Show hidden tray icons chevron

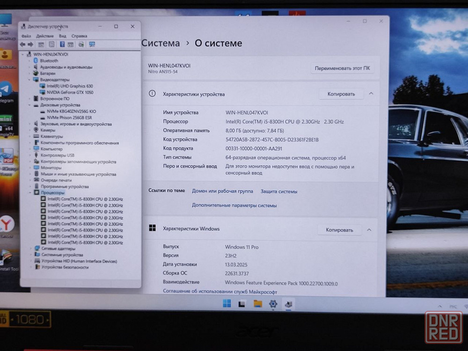439,306
